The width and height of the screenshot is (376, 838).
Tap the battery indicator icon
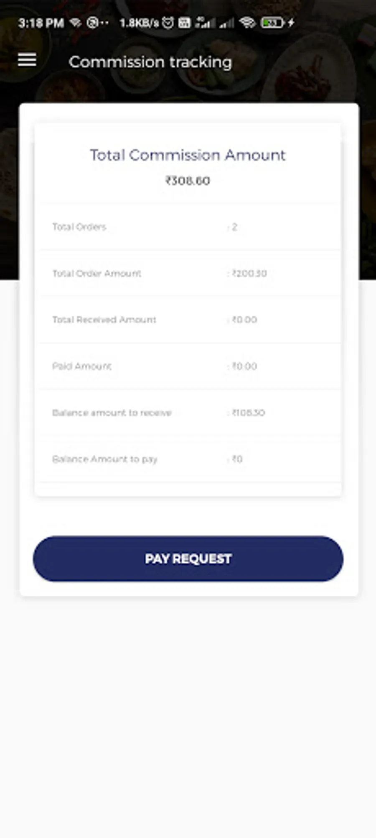coord(272,23)
